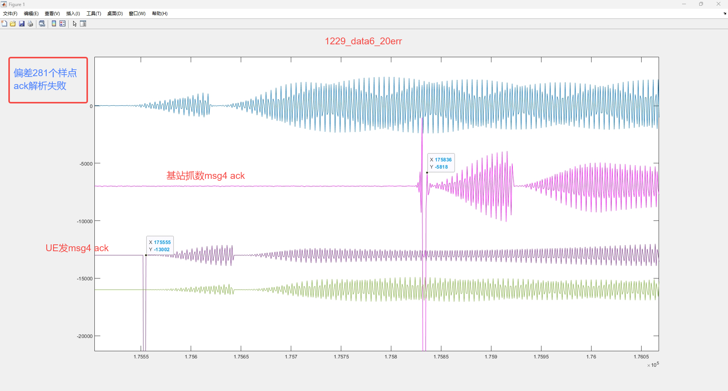The image size is (728, 391).
Task: Save the figure using the floppy disk icon
Action: [22, 24]
